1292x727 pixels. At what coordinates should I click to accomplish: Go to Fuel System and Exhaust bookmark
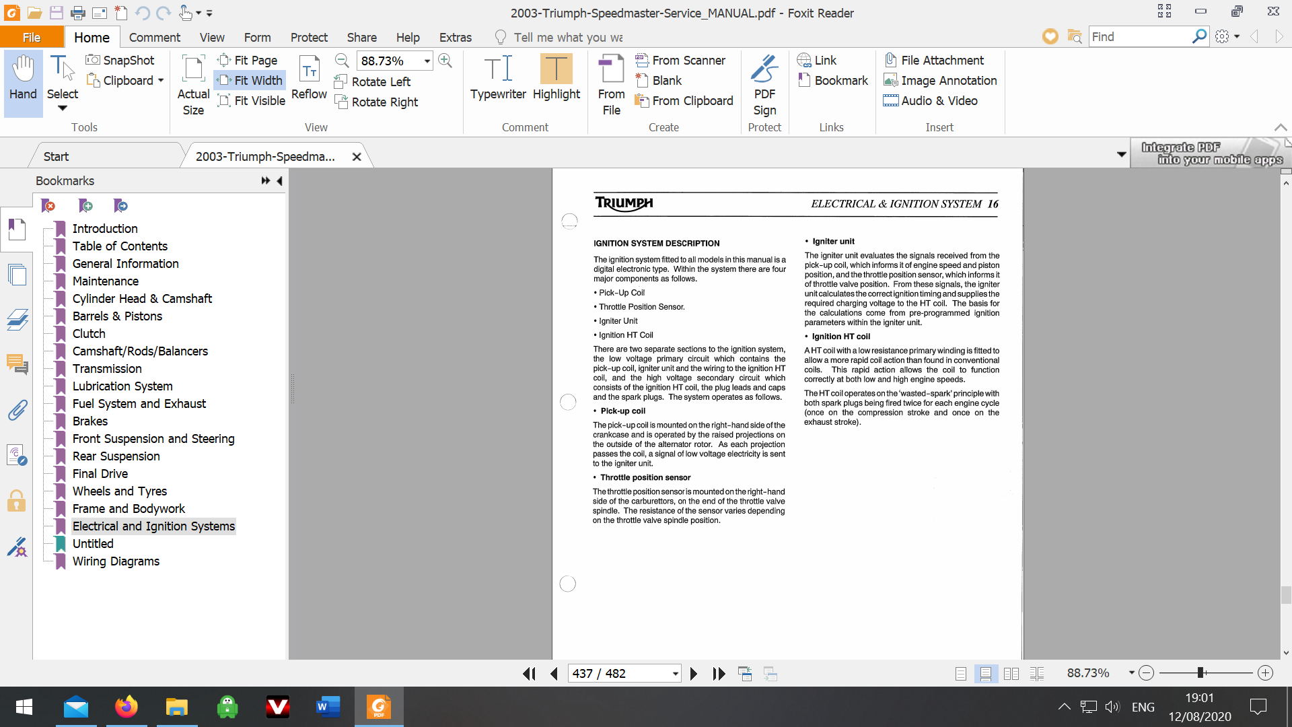click(x=139, y=403)
